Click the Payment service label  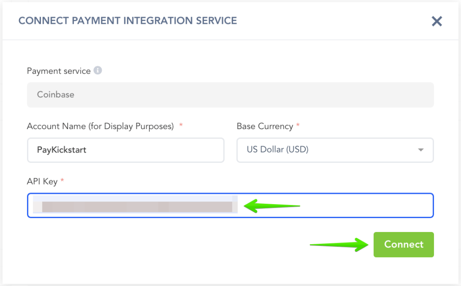click(59, 71)
